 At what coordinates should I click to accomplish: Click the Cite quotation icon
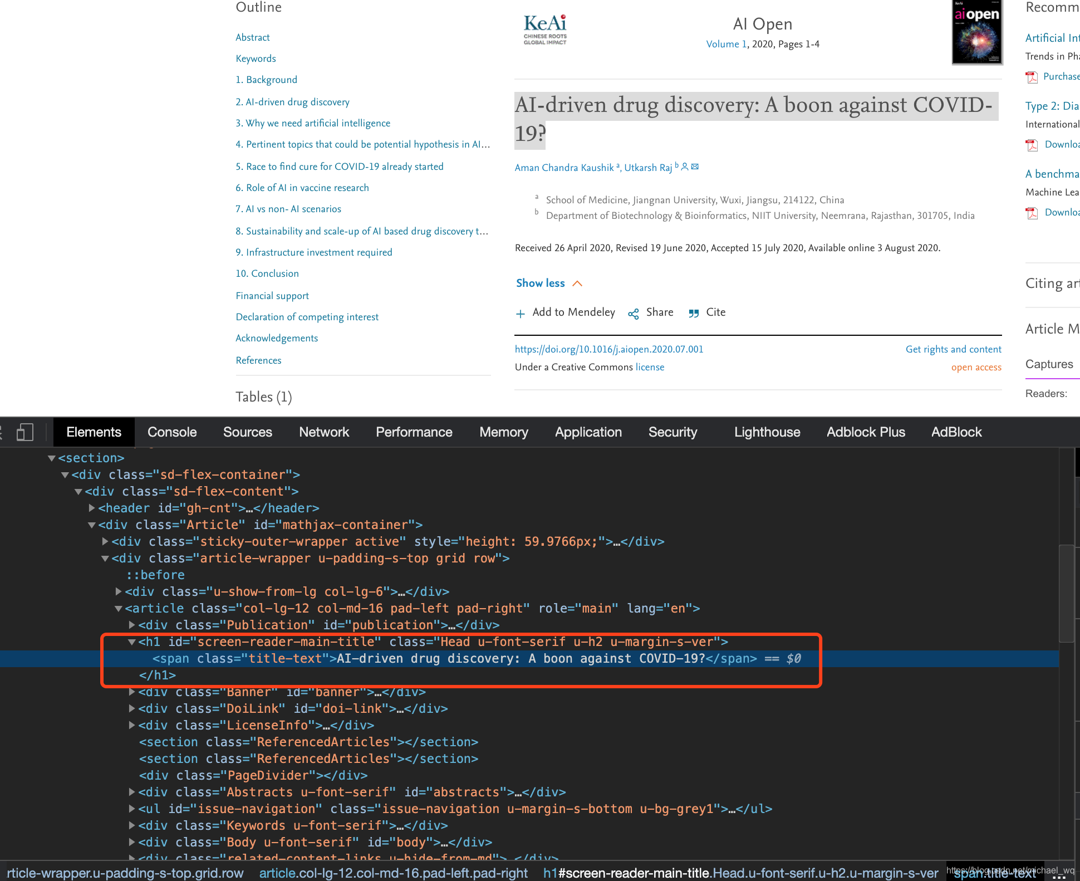(x=694, y=314)
